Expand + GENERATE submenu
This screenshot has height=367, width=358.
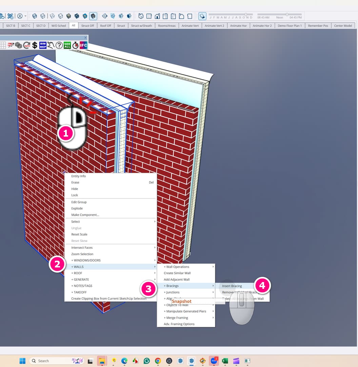point(111,279)
